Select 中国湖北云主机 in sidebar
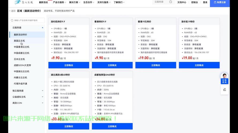The width and height of the screenshot is (238, 133). click(x=27, y=72)
